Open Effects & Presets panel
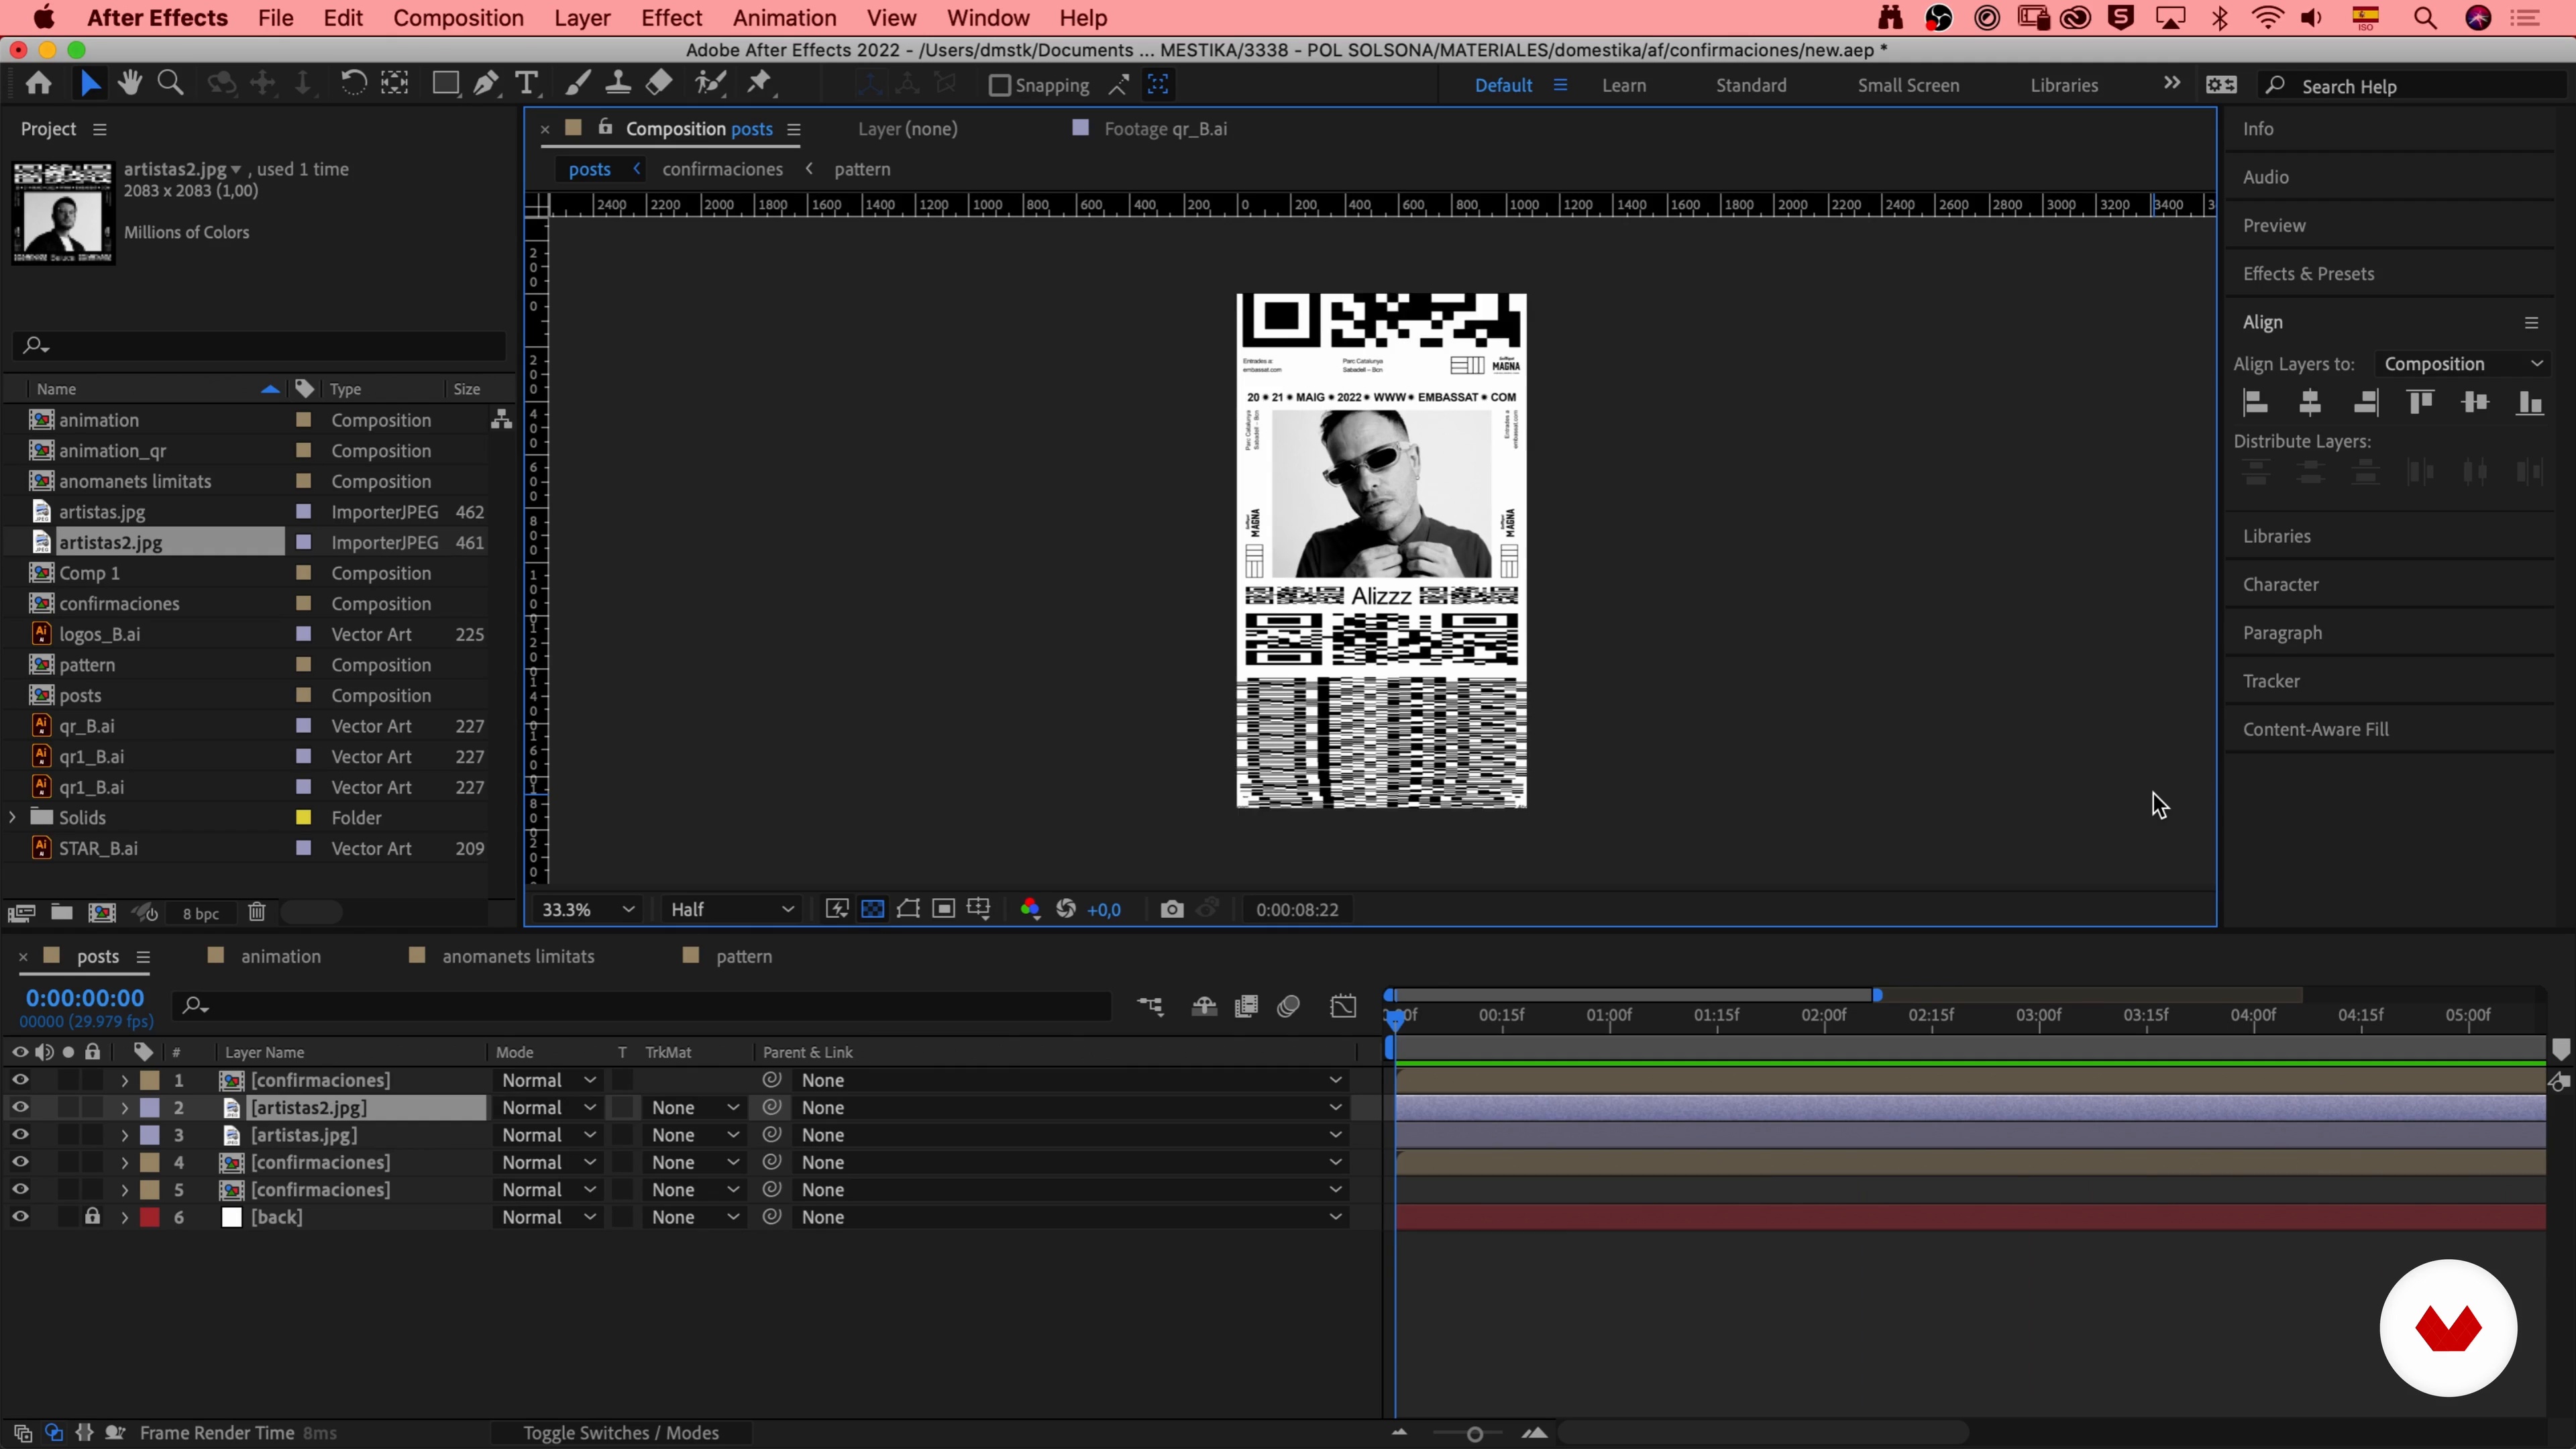This screenshot has width=2576, height=1449. [2308, 273]
